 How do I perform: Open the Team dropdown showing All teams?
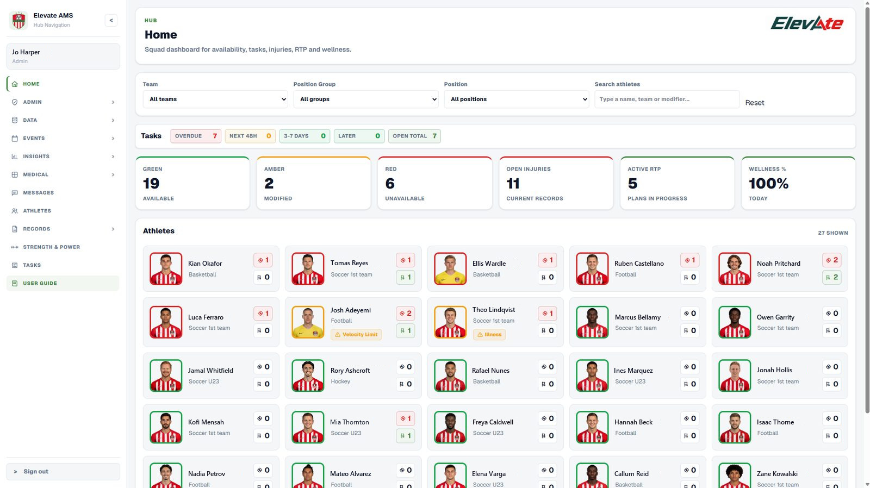click(215, 99)
